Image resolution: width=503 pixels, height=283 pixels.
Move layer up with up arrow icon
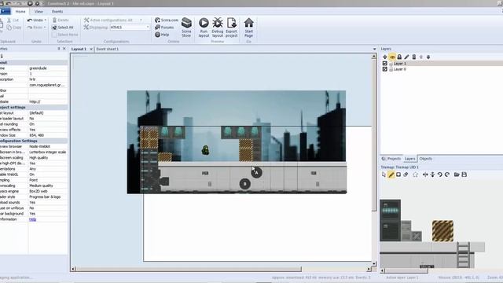421,57
